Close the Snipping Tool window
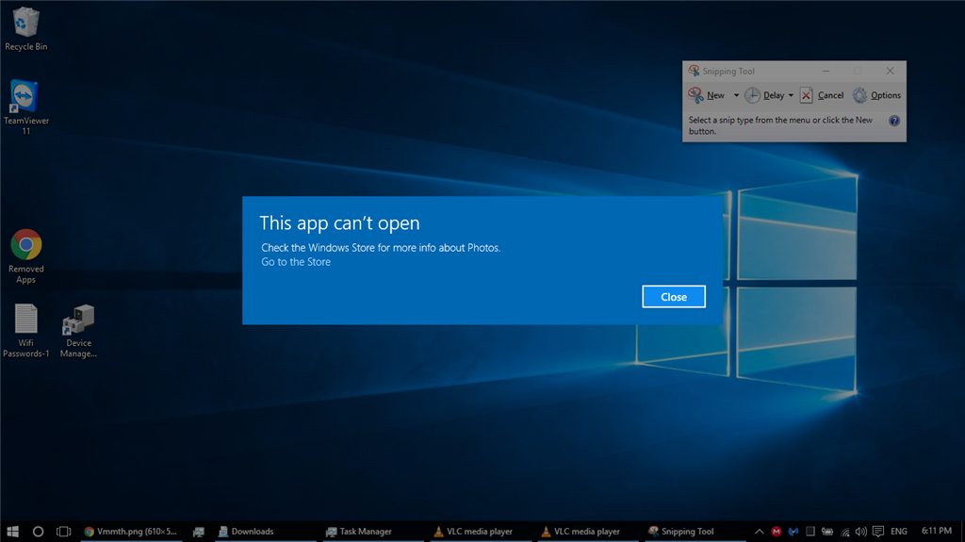965x542 pixels. [x=890, y=71]
